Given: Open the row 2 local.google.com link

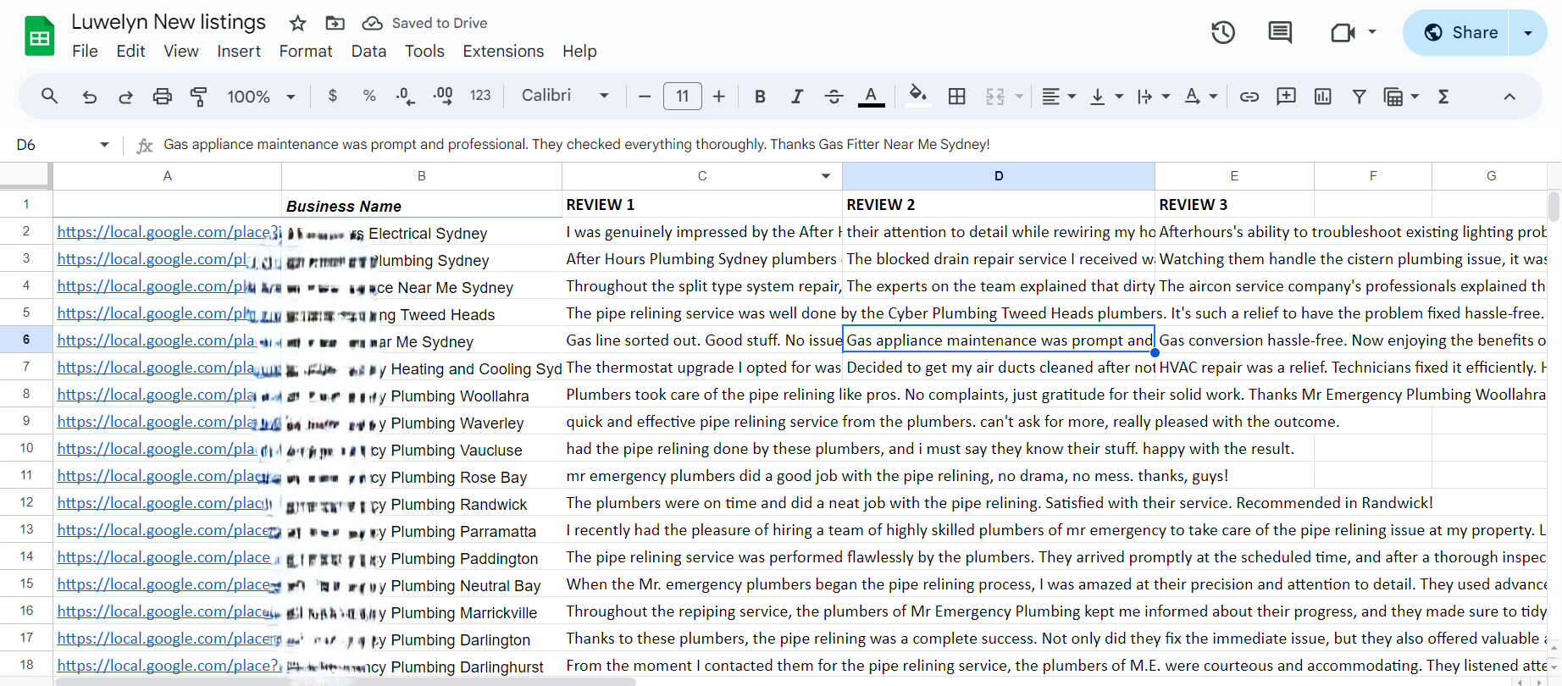Looking at the screenshot, I should click(169, 232).
